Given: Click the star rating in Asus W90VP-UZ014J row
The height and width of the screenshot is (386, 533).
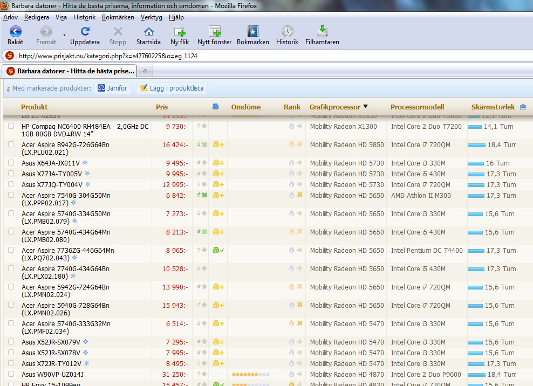Looking at the screenshot, I should (x=250, y=375).
